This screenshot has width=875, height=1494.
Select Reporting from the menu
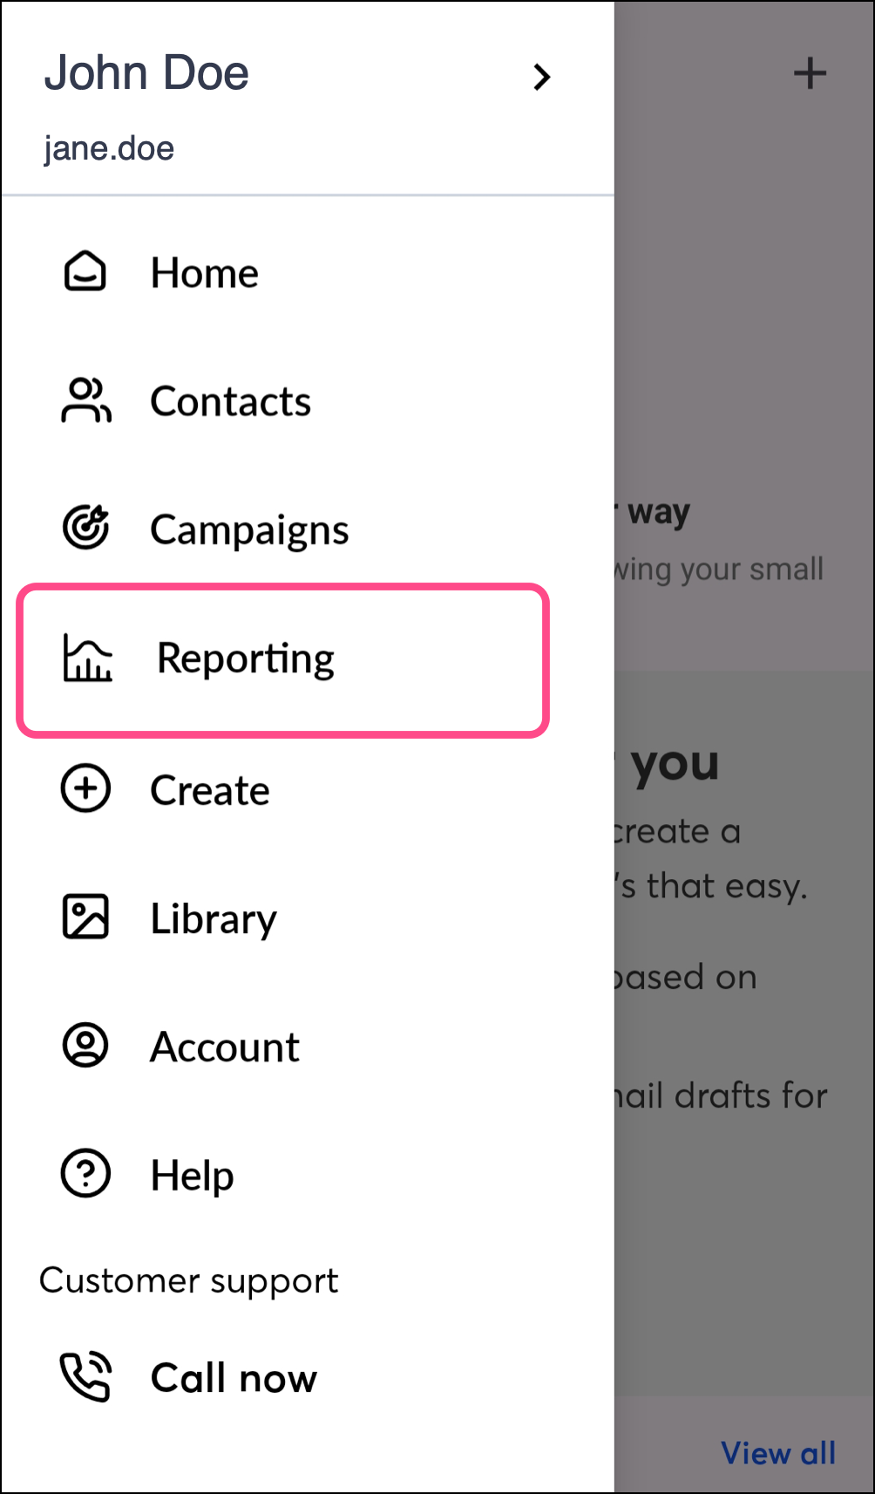(283, 660)
